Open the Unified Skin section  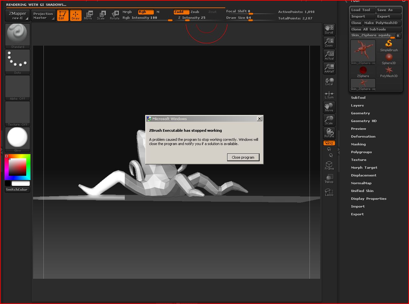coord(362,191)
